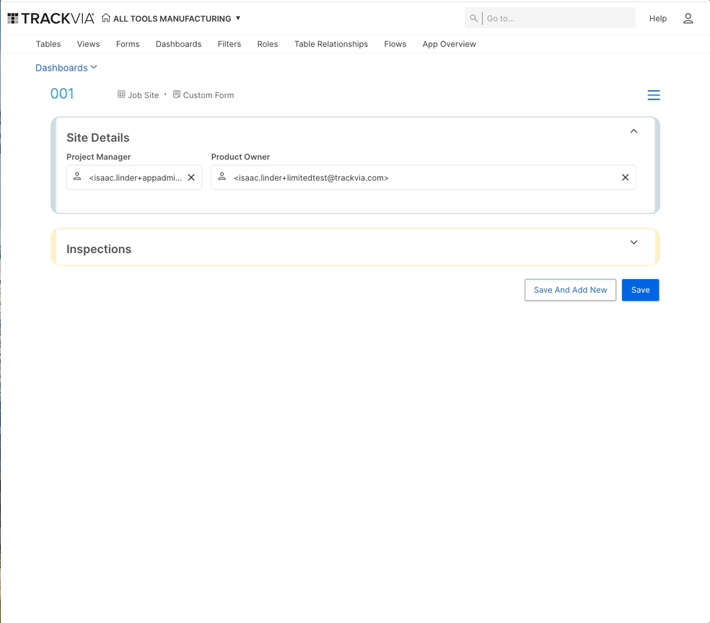710x623 pixels.
Task: Click the Save button
Action: coord(640,290)
